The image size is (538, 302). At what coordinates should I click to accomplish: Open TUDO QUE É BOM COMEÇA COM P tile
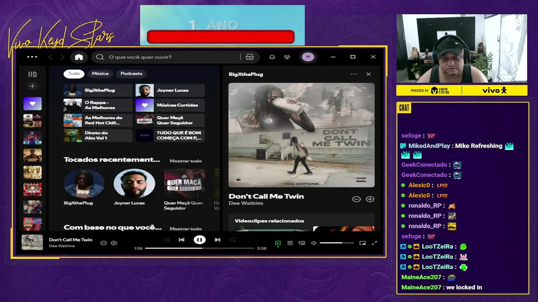point(170,135)
